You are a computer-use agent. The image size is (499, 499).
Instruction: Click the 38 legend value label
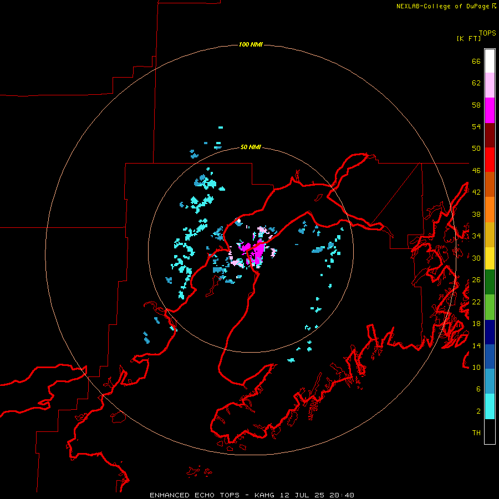coord(476,214)
